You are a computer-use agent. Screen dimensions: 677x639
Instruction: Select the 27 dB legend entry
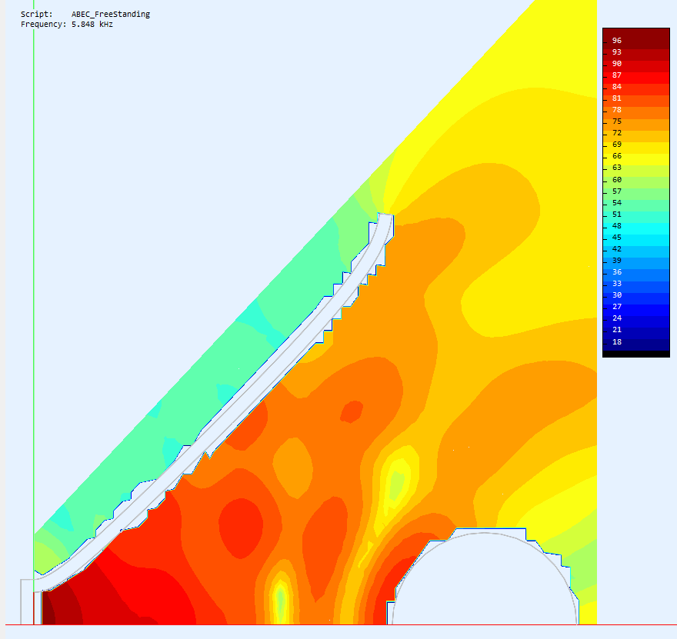click(616, 307)
